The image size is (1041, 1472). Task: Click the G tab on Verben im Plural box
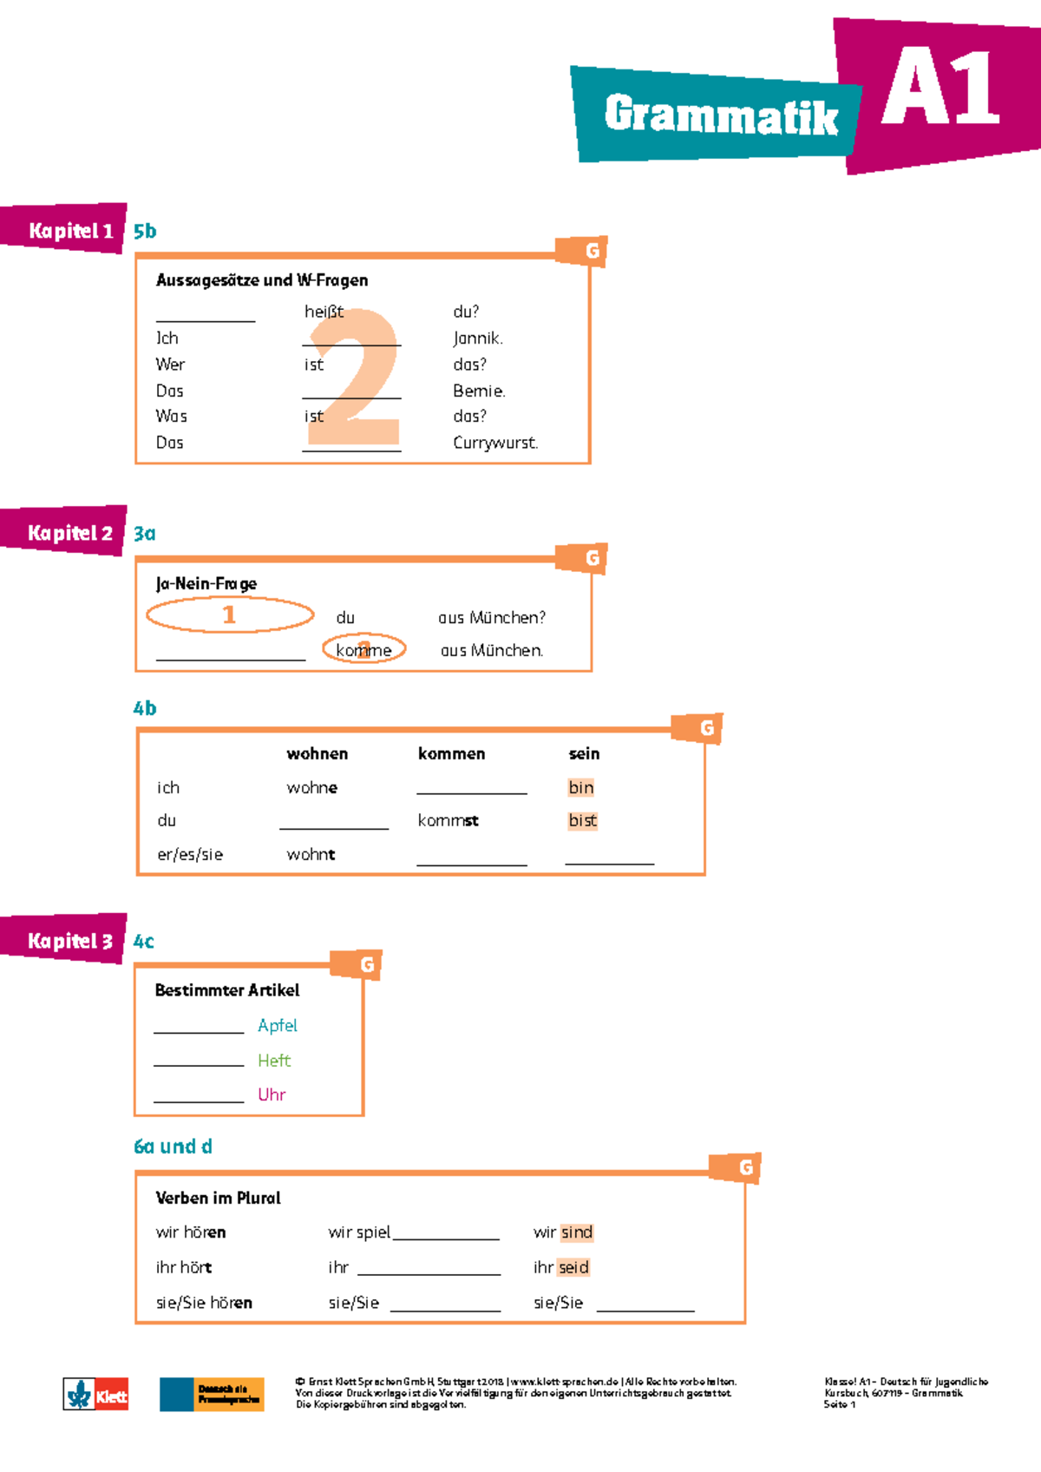click(x=745, y=1167)
